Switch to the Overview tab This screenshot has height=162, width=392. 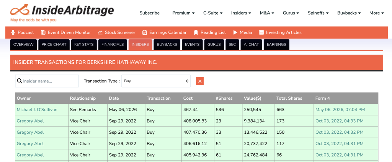23,45
